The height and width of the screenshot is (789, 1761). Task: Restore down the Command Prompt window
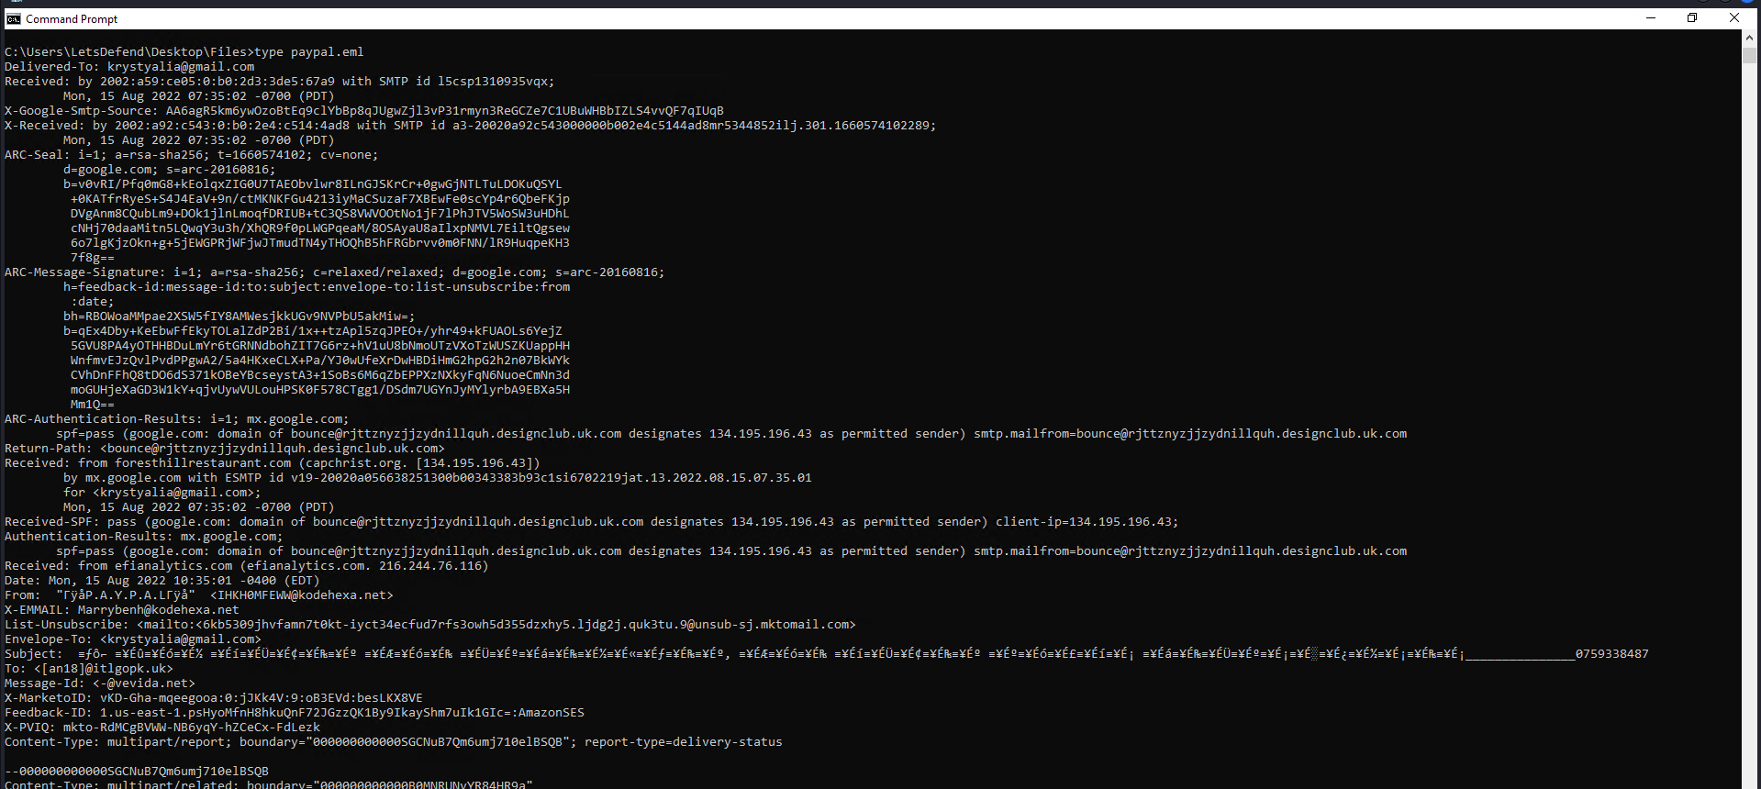pyautogui.click(x=1692, y=18)
